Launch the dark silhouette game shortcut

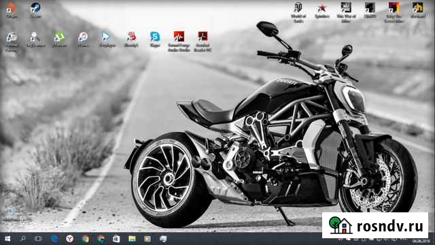(370, 11)
